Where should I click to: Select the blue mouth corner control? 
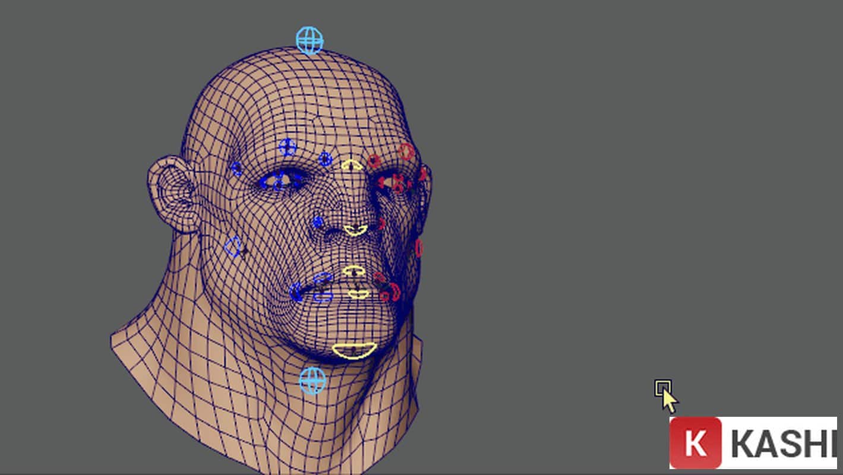(296, 292)
